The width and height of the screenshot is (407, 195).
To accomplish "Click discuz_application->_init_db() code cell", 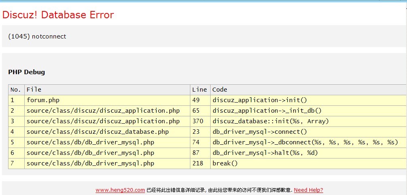I will pos(308,111).
